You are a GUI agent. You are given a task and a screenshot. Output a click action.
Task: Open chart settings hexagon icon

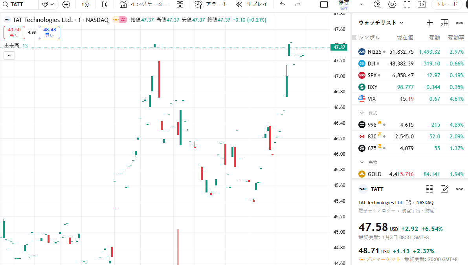click(392, 4)
